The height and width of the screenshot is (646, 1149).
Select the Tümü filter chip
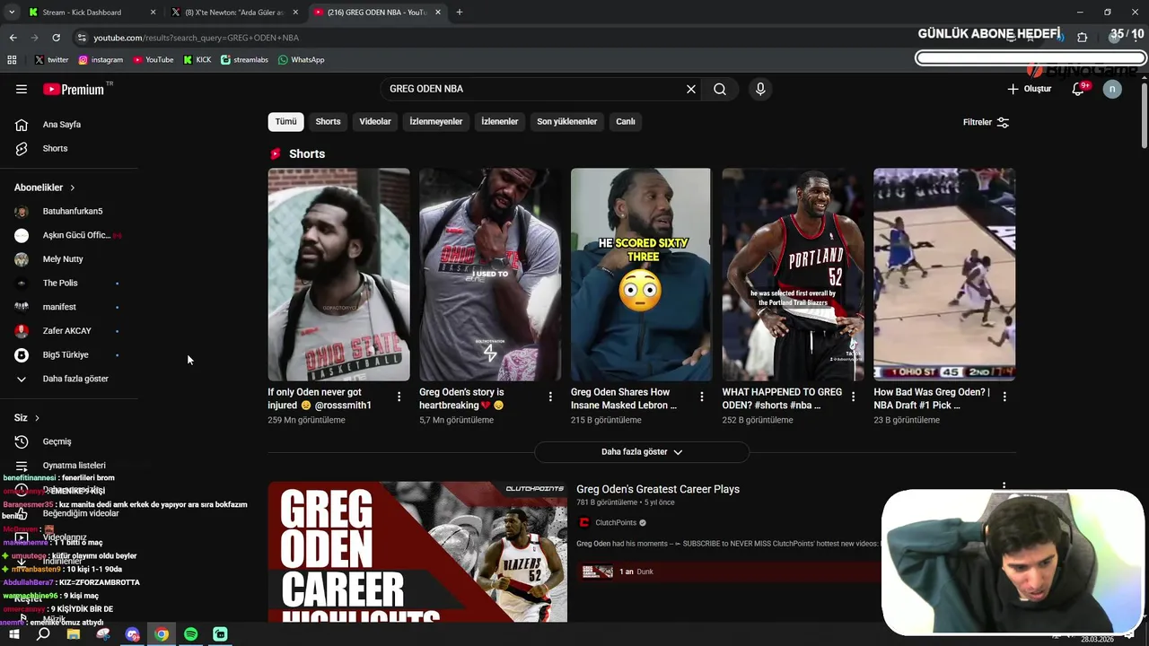[x=285, y=122]
